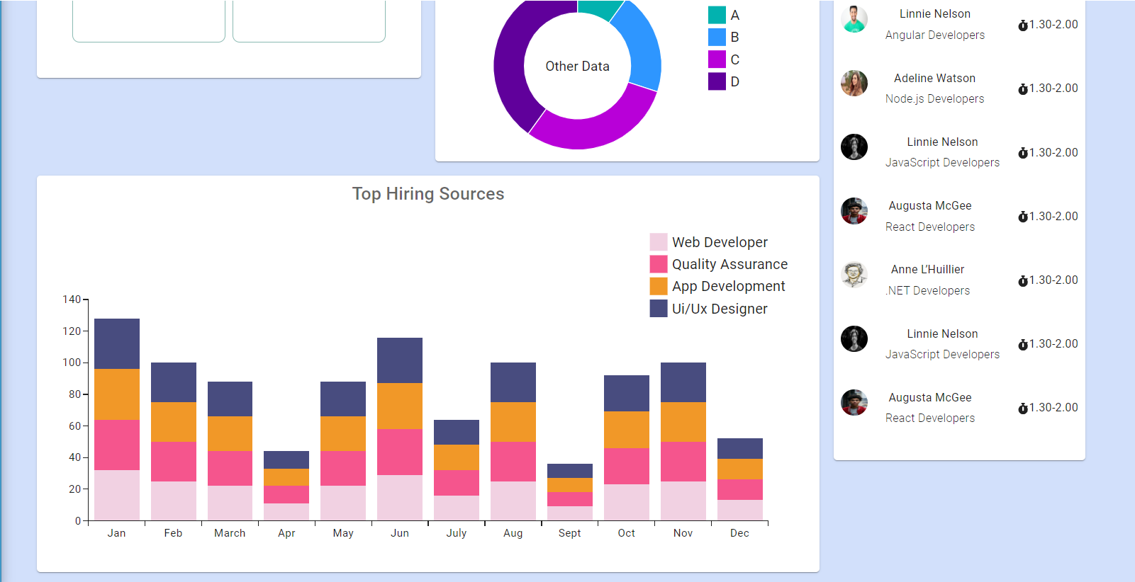Toggle legend swatch C in Other Data chart

coord(717,59)
